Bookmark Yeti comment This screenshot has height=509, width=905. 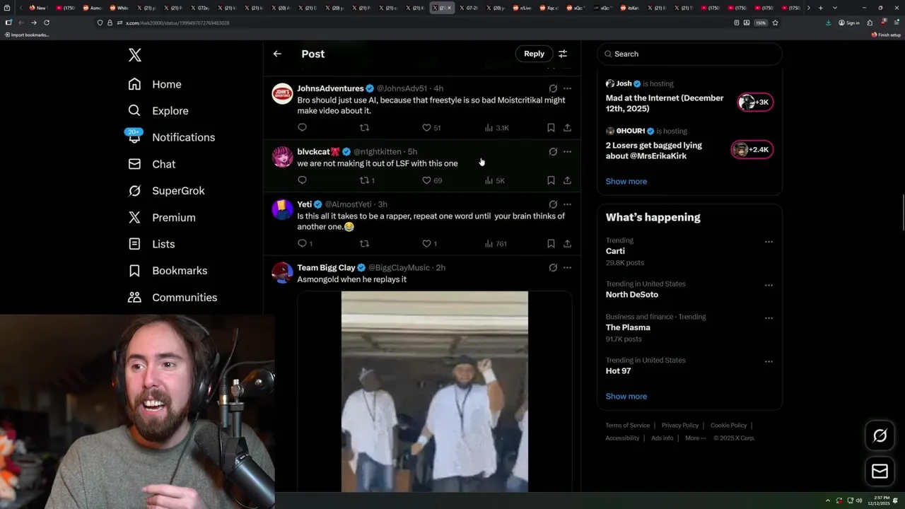pos(551,244)
